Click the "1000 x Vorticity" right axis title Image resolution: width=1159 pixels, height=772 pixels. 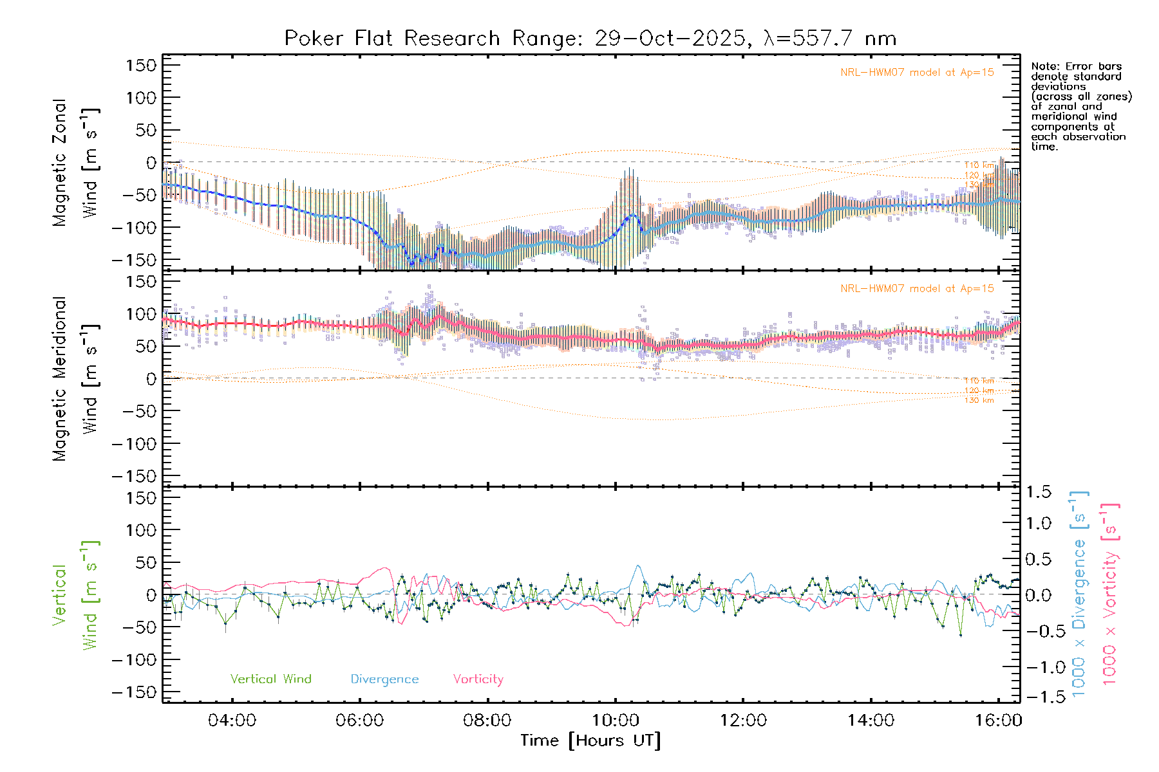click(x=1110, y=595)
